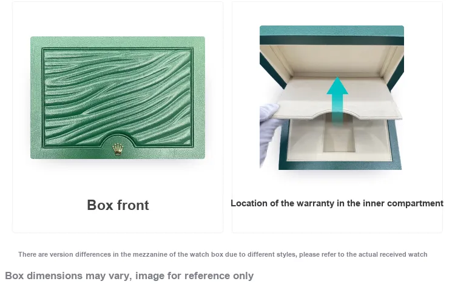Click the light green outer border of the box
Image resolution: width=455 pixels, height=284 pixels.
click(118, 41)
